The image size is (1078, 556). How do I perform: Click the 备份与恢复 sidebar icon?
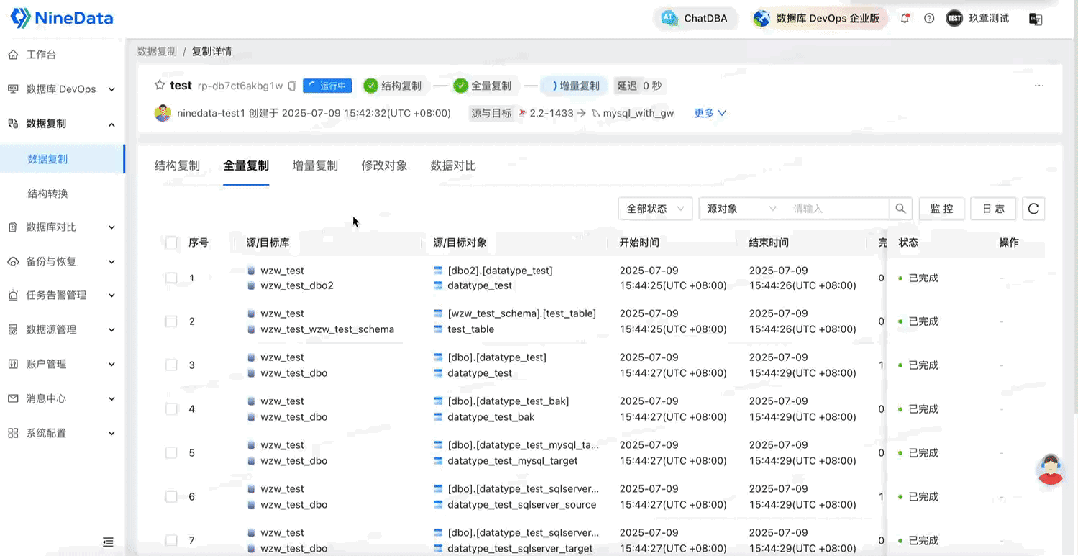click(12, 262)
